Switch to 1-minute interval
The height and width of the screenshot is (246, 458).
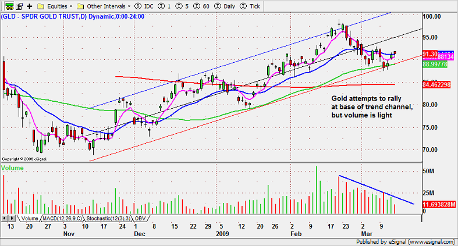(x=164, y=6)
